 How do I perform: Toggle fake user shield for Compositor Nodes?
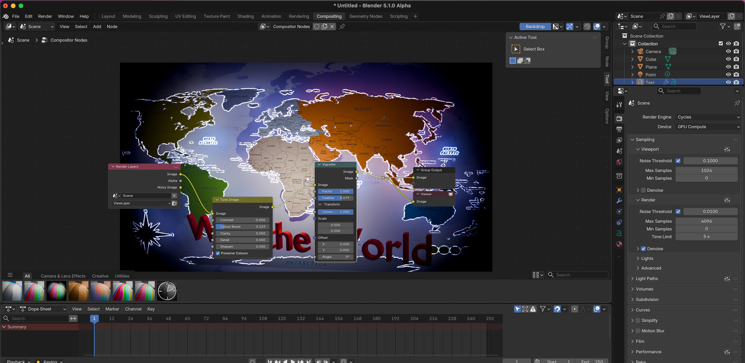pos(317,26)
